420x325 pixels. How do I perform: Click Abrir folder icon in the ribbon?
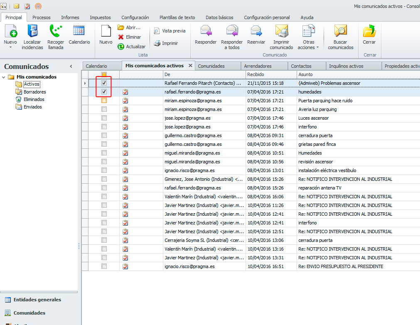click(121, 27)
